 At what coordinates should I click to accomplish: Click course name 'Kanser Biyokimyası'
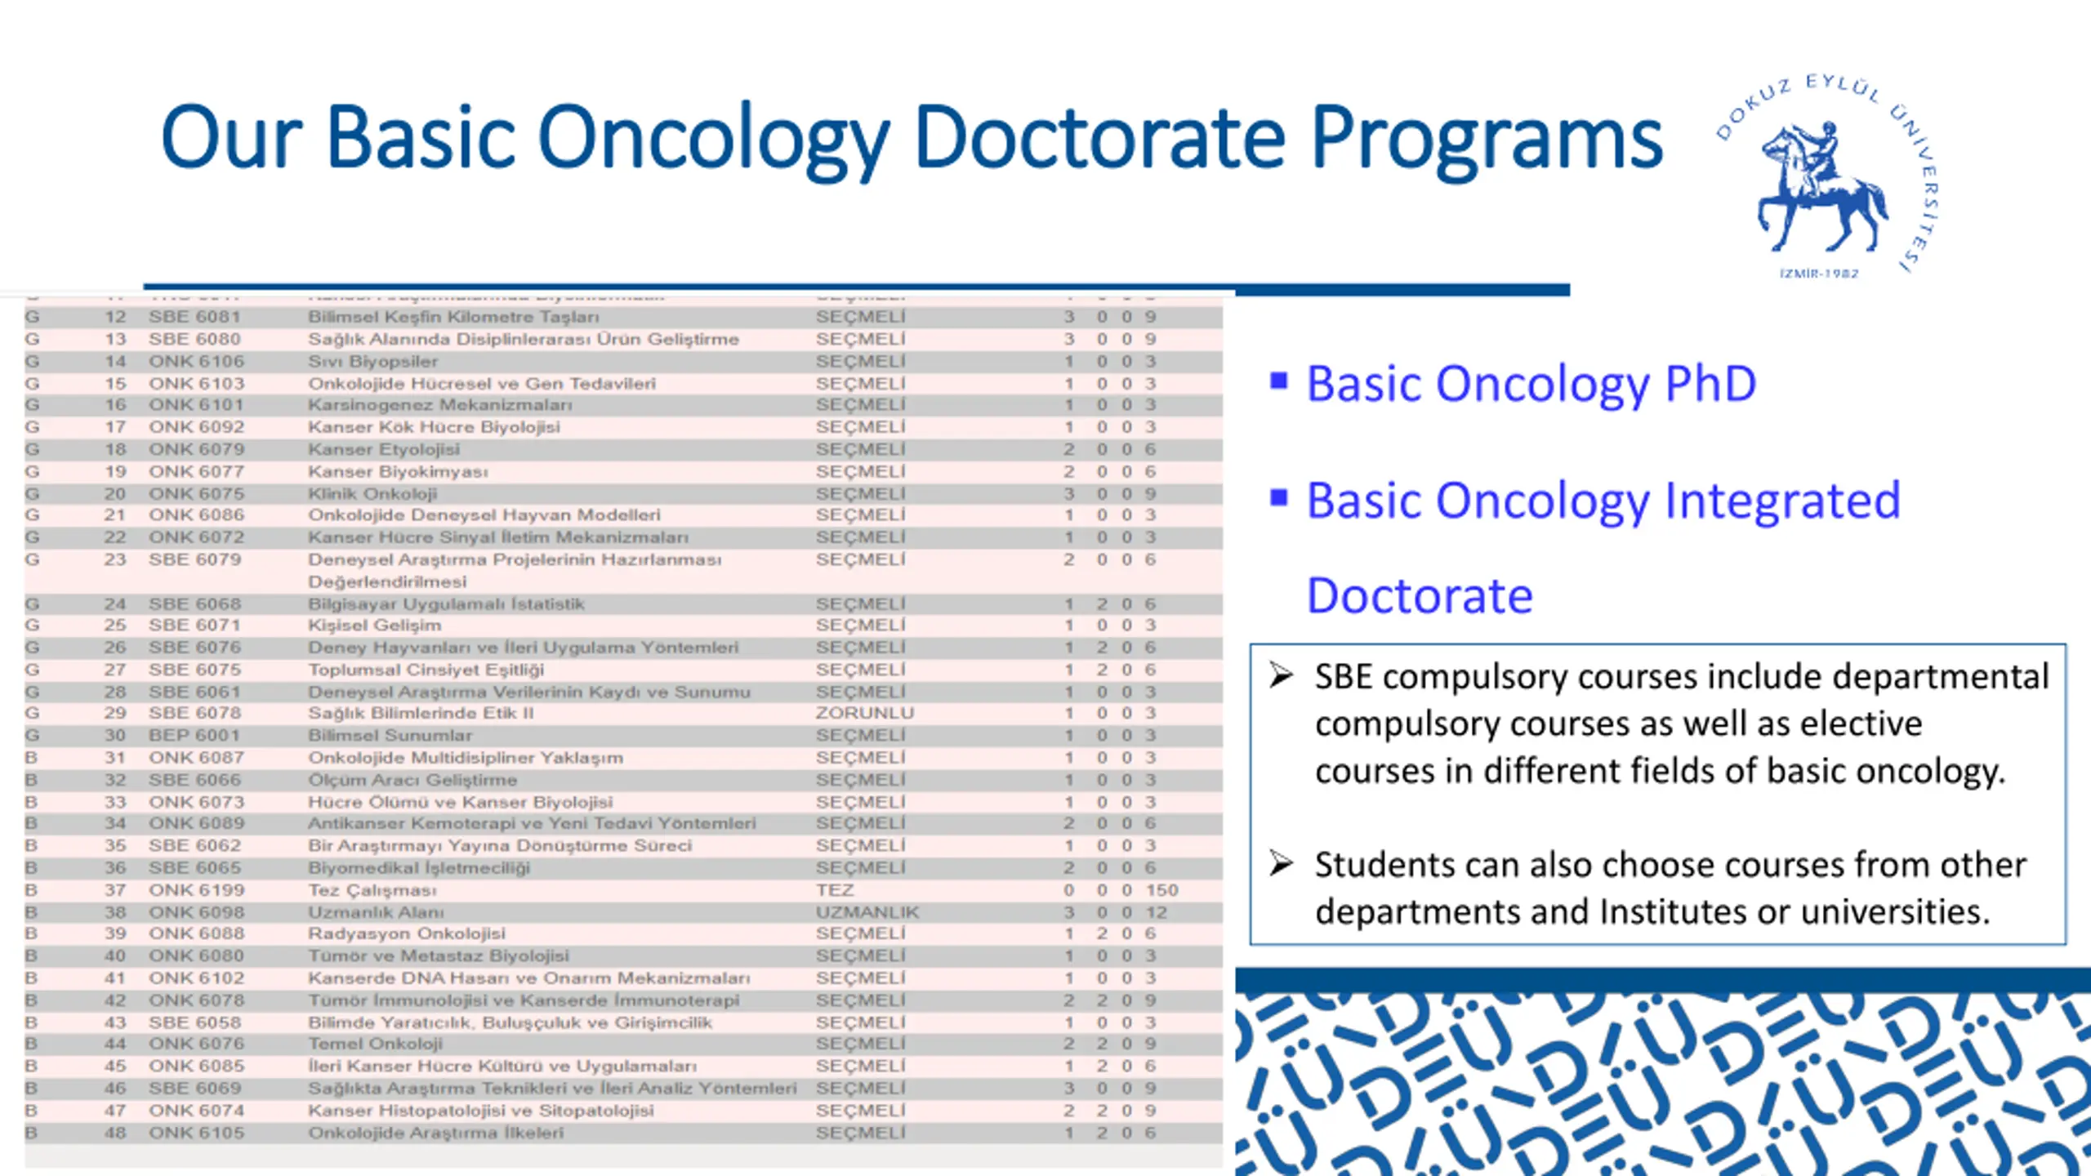coord(398,471)
